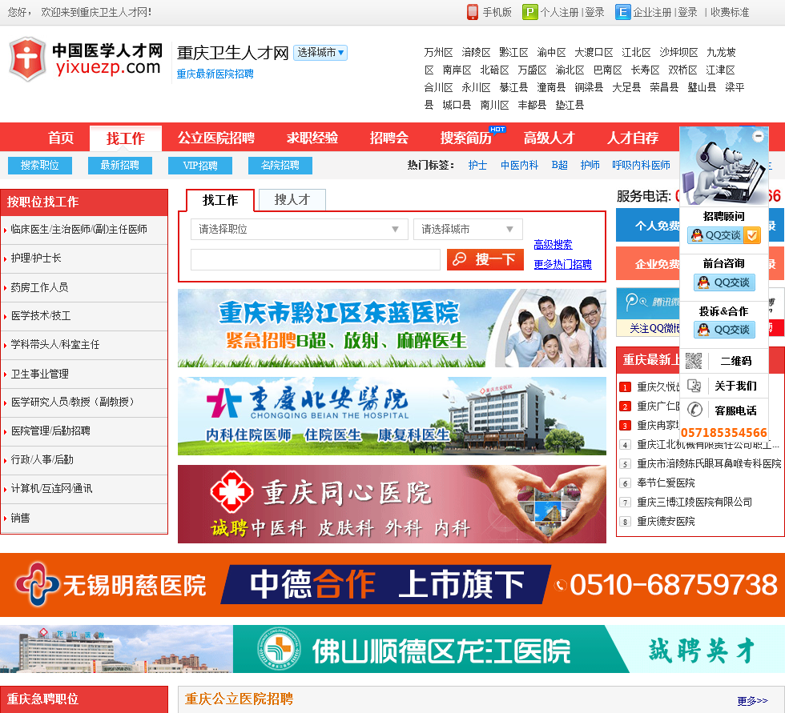Open 招聘会 navigation item

389,138
